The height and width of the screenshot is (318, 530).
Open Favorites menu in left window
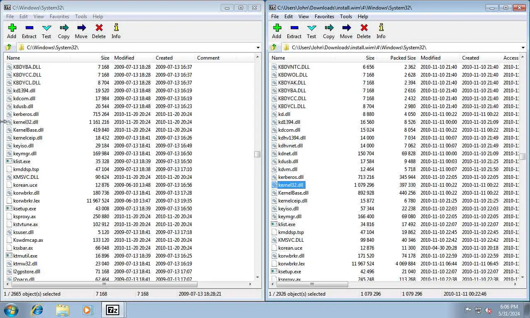[x=59, y=17]
